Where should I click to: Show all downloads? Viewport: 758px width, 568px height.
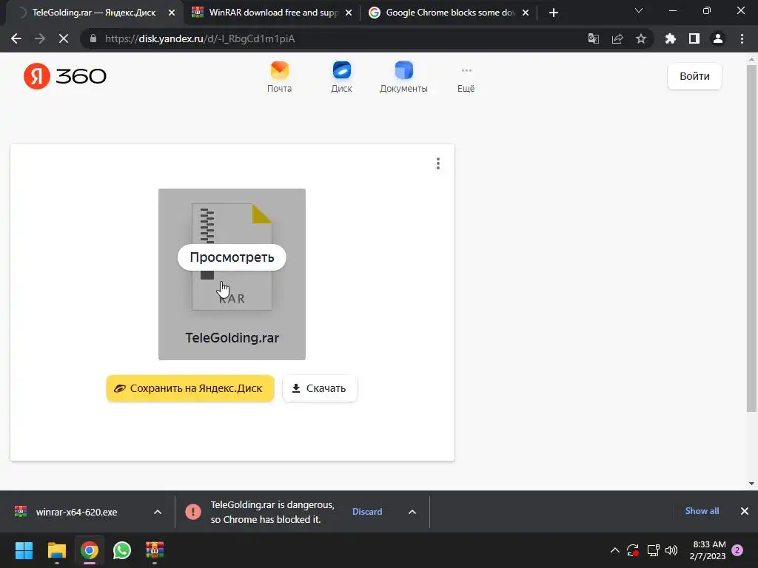(x=702, y=511)
